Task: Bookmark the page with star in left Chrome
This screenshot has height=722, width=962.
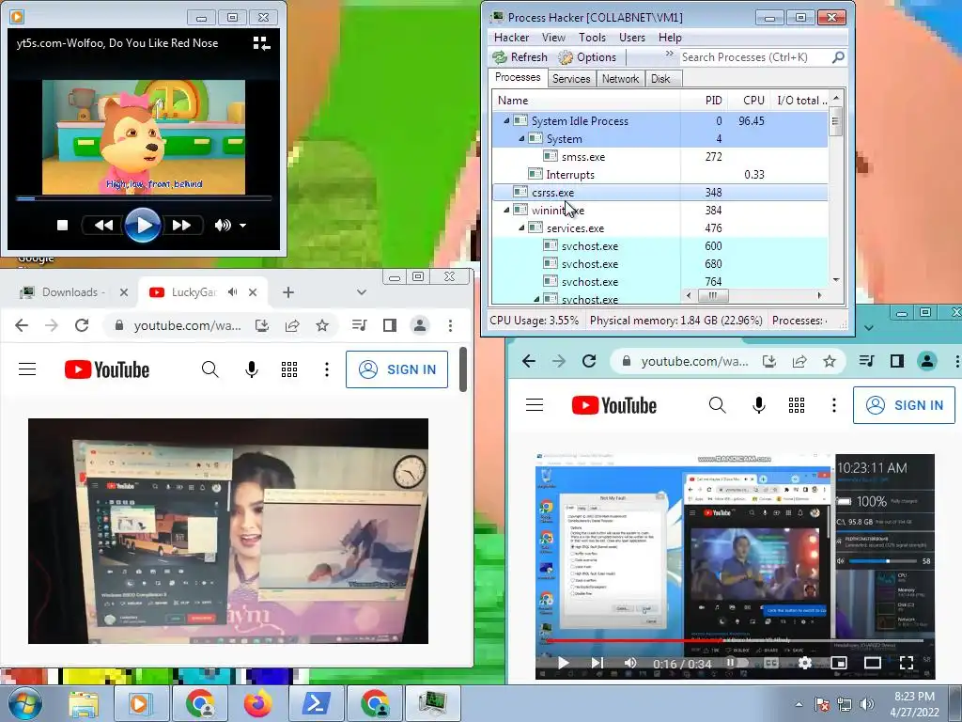Action: [322, 325]
